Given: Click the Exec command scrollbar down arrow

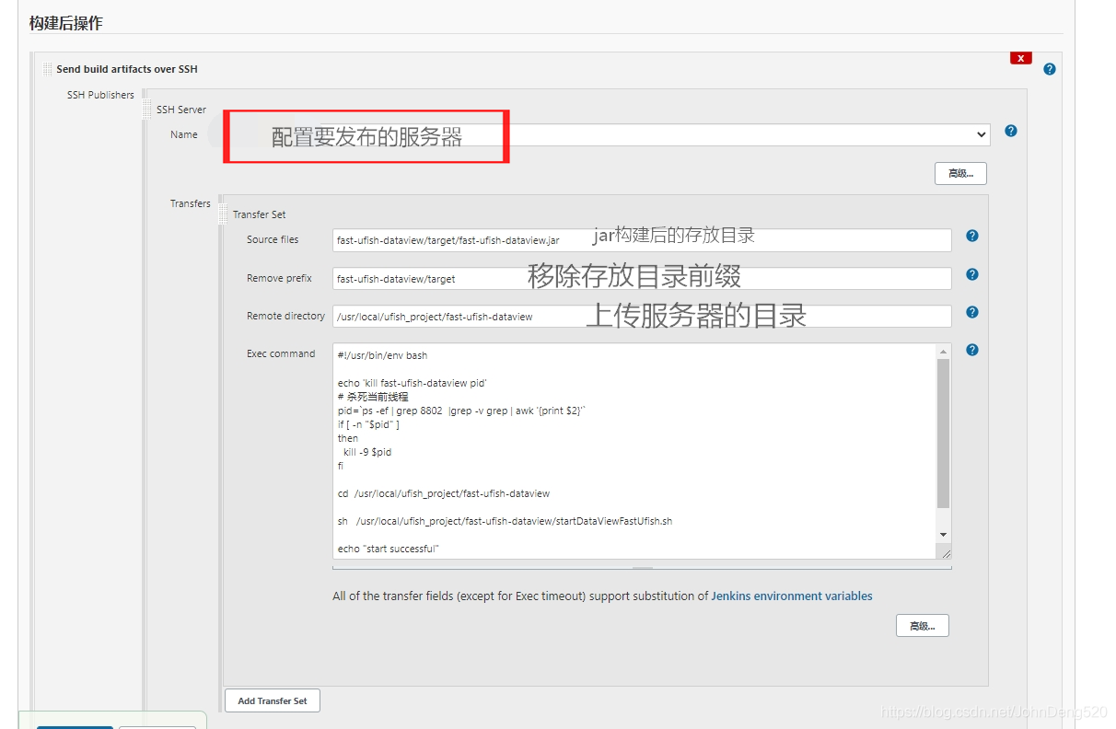Looking at the screenshot, I should pos(944,535).
